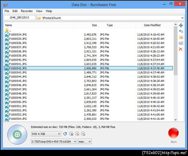Click the New Folder icon in the sidebar

[181, 37]
